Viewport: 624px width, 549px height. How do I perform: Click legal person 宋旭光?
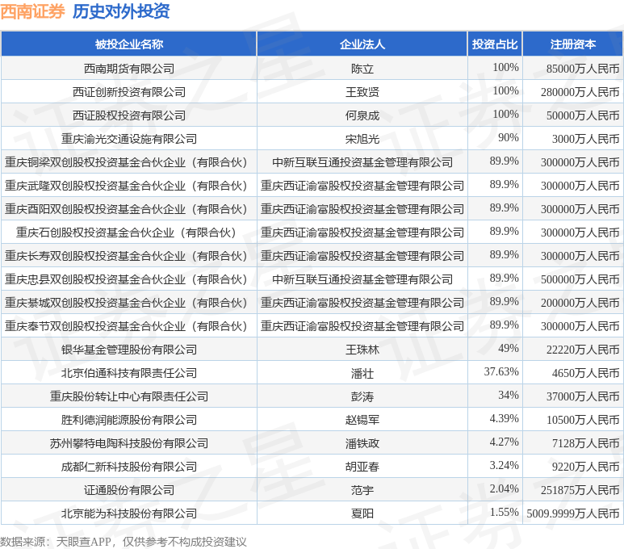(362, 139)
